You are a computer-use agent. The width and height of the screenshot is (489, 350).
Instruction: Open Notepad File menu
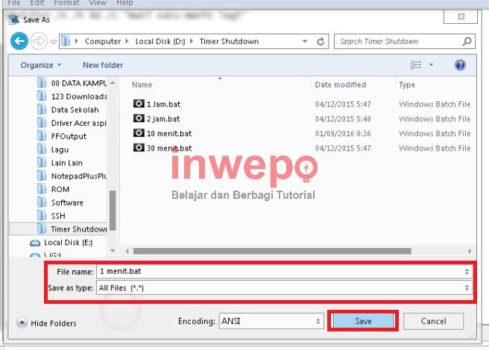14,3
